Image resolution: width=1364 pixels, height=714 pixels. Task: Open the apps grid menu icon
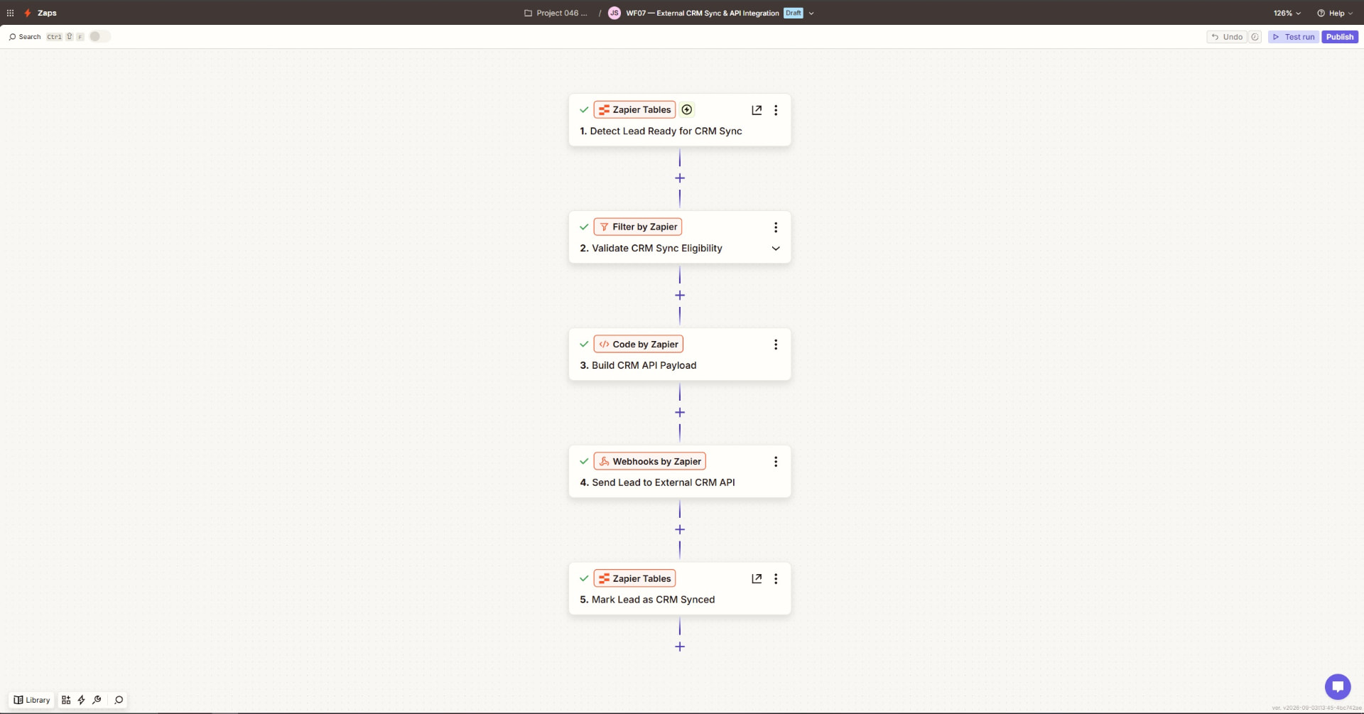pos(10,13)
